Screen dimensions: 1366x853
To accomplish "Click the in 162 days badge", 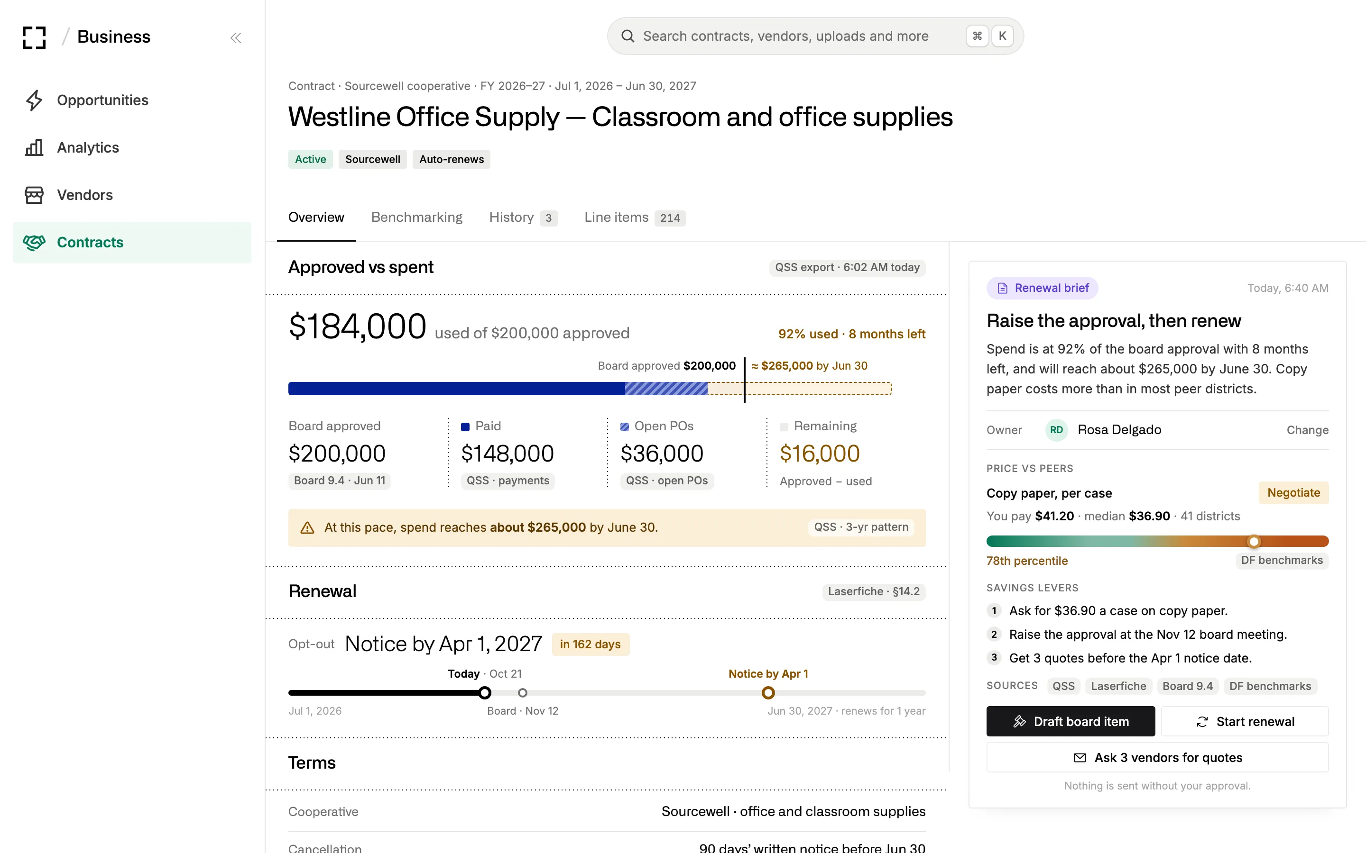I will click(x=591, y=644).
